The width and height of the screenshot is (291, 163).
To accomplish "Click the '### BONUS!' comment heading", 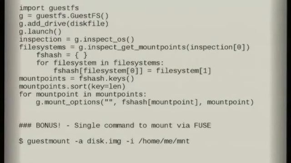I will click(x=40, y=126).
